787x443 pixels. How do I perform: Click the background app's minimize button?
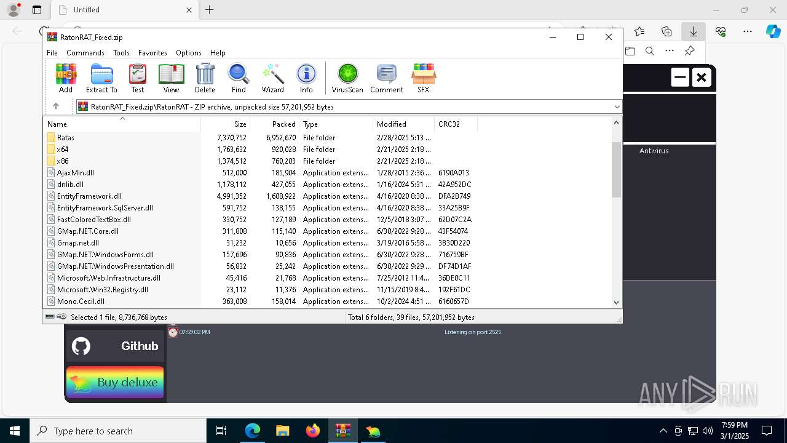(680, 78)
